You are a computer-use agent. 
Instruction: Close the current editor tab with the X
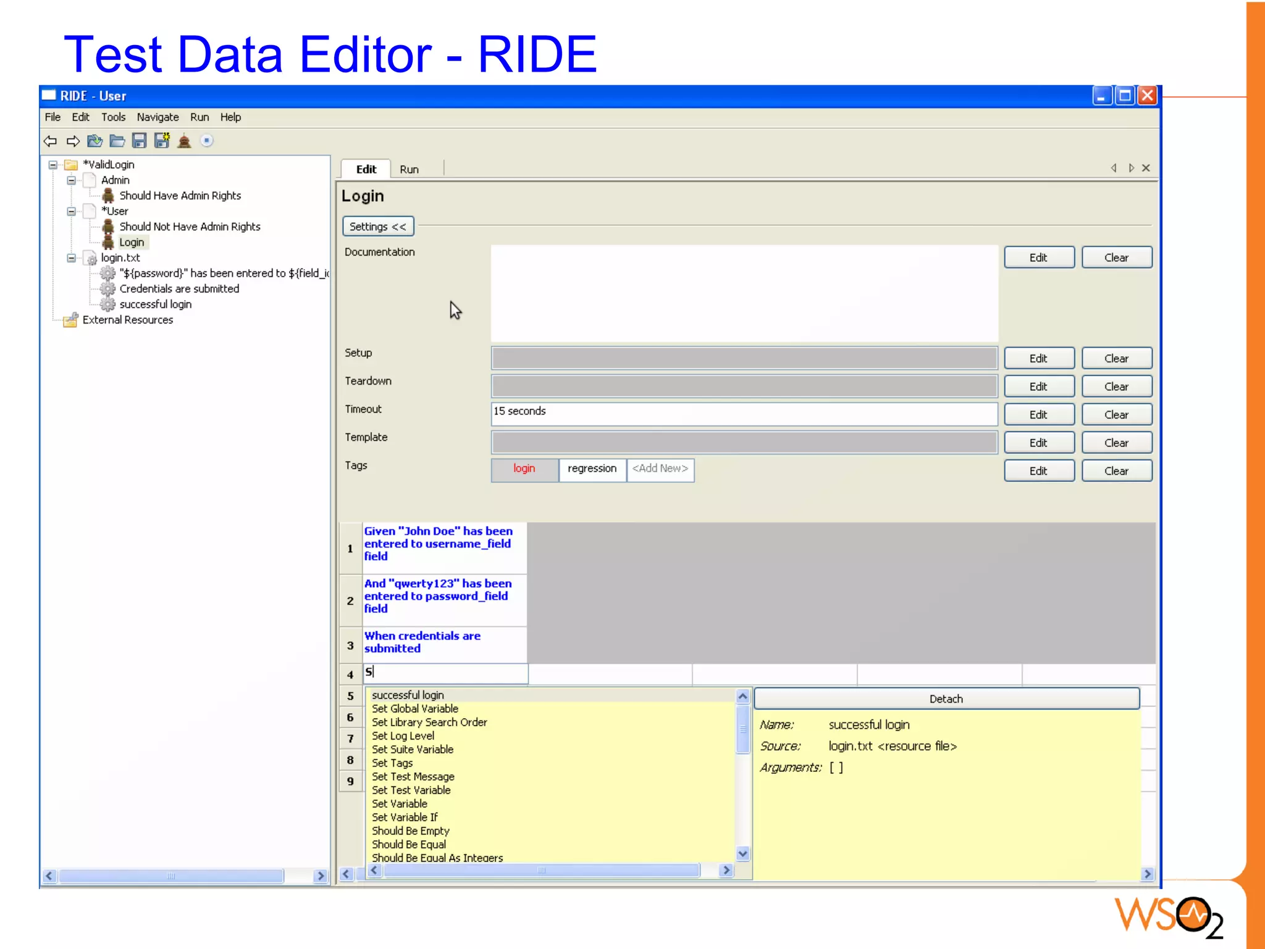pos(1146,168)
